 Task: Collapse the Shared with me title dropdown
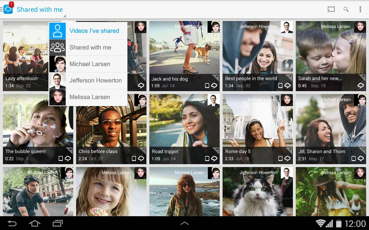coord(40,9)
